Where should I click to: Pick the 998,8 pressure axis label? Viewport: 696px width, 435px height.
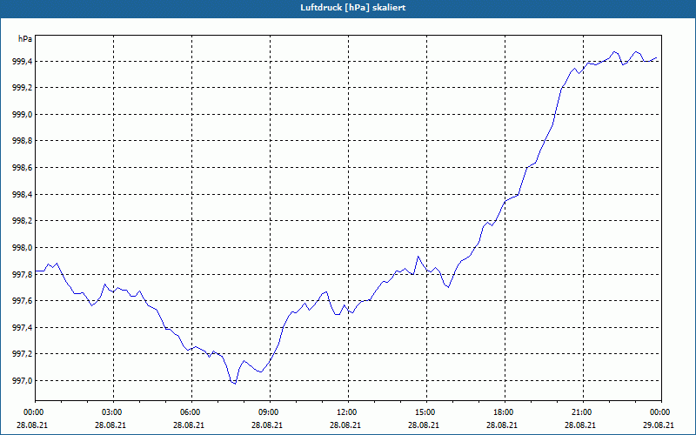(x=21, y=141)
